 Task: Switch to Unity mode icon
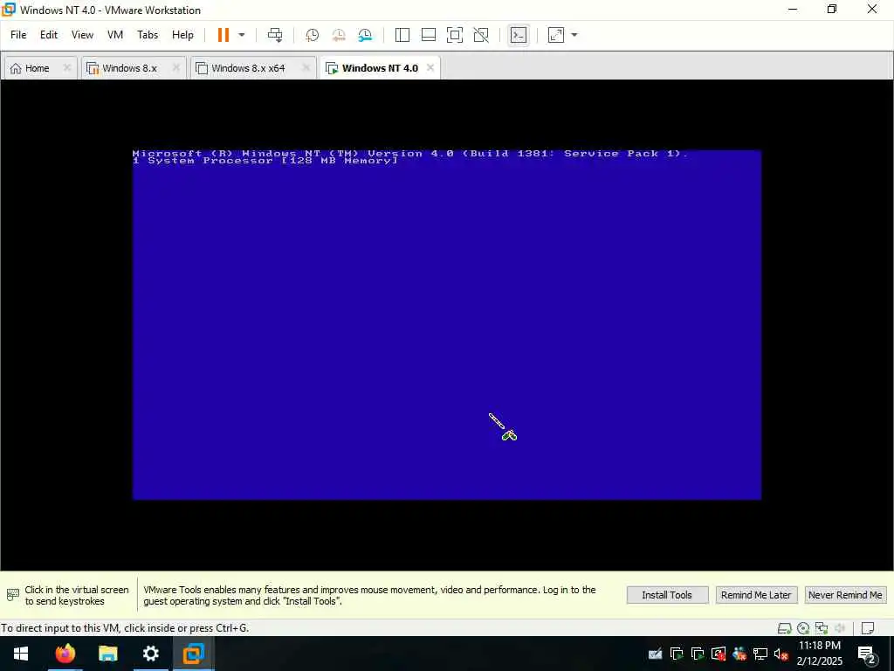[481, 35]
